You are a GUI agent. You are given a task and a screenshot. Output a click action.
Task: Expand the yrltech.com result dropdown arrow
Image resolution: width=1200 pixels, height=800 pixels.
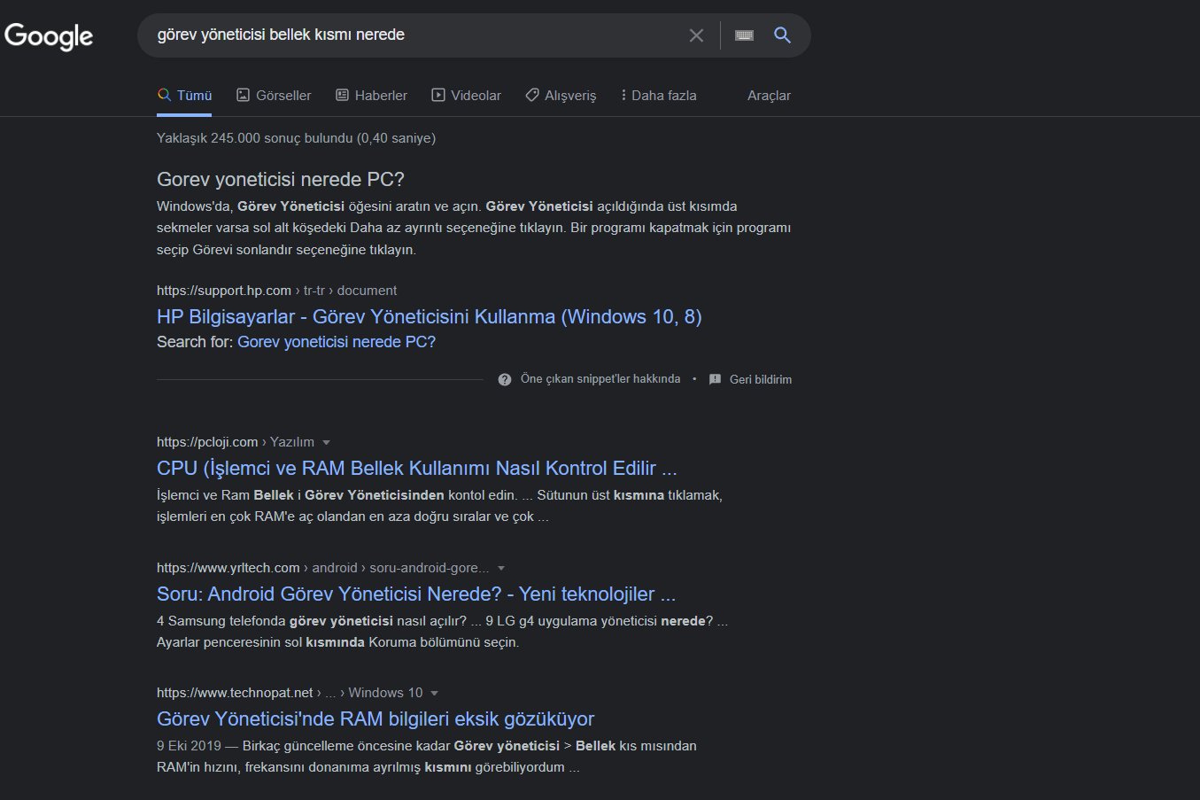(x=501, y=568)
